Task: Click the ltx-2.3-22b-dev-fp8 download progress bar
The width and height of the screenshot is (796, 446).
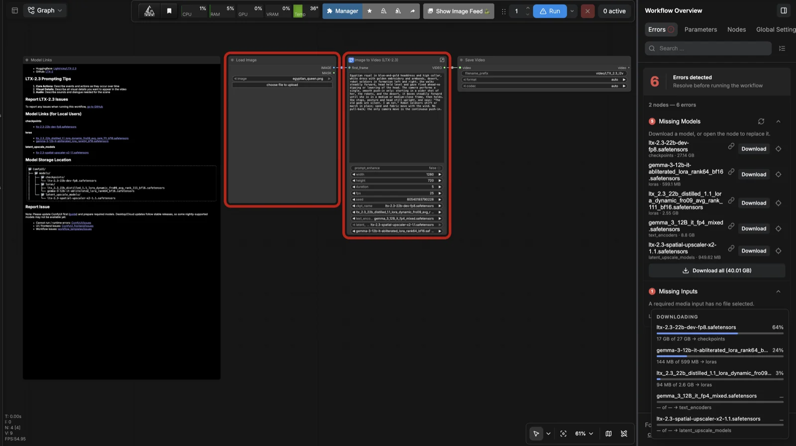Action: 720,333
